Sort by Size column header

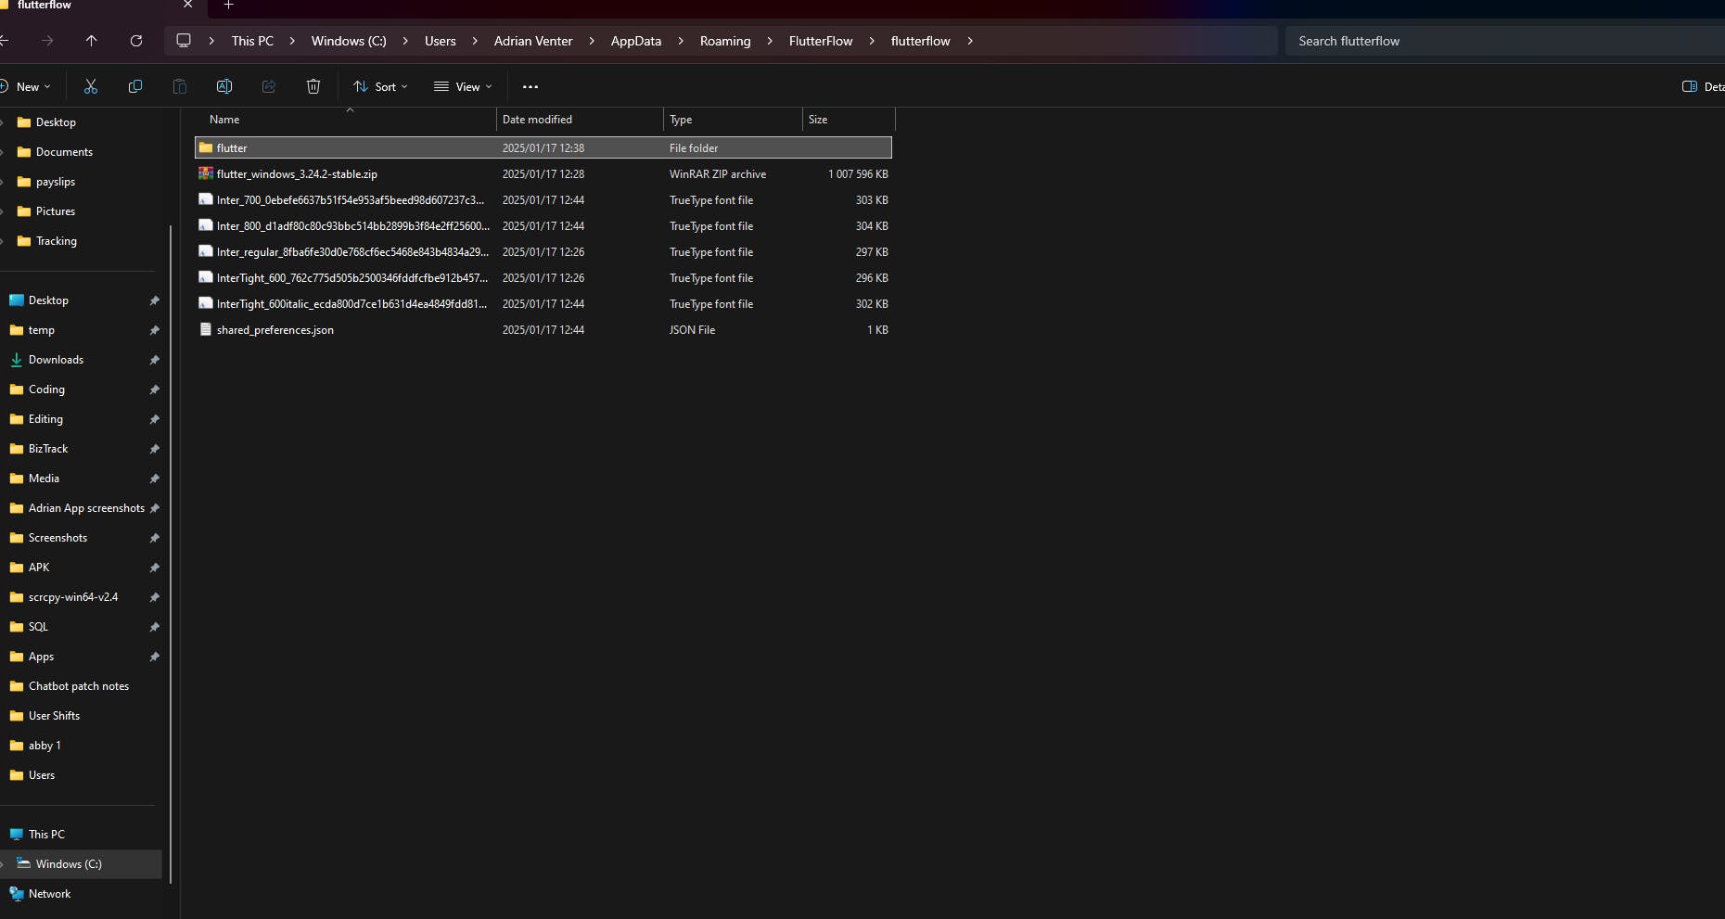[x=849, y=120]
